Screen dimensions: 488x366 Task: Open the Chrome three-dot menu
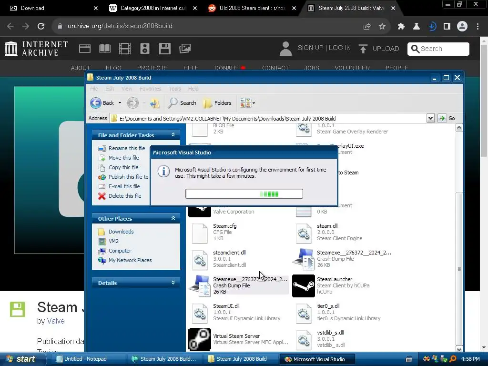478,27
